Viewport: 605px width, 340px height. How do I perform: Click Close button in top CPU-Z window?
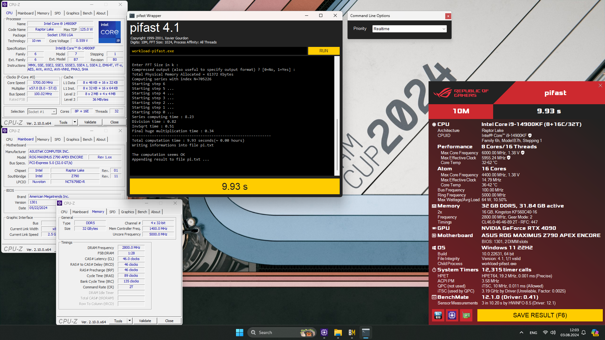tap(114, 122)
